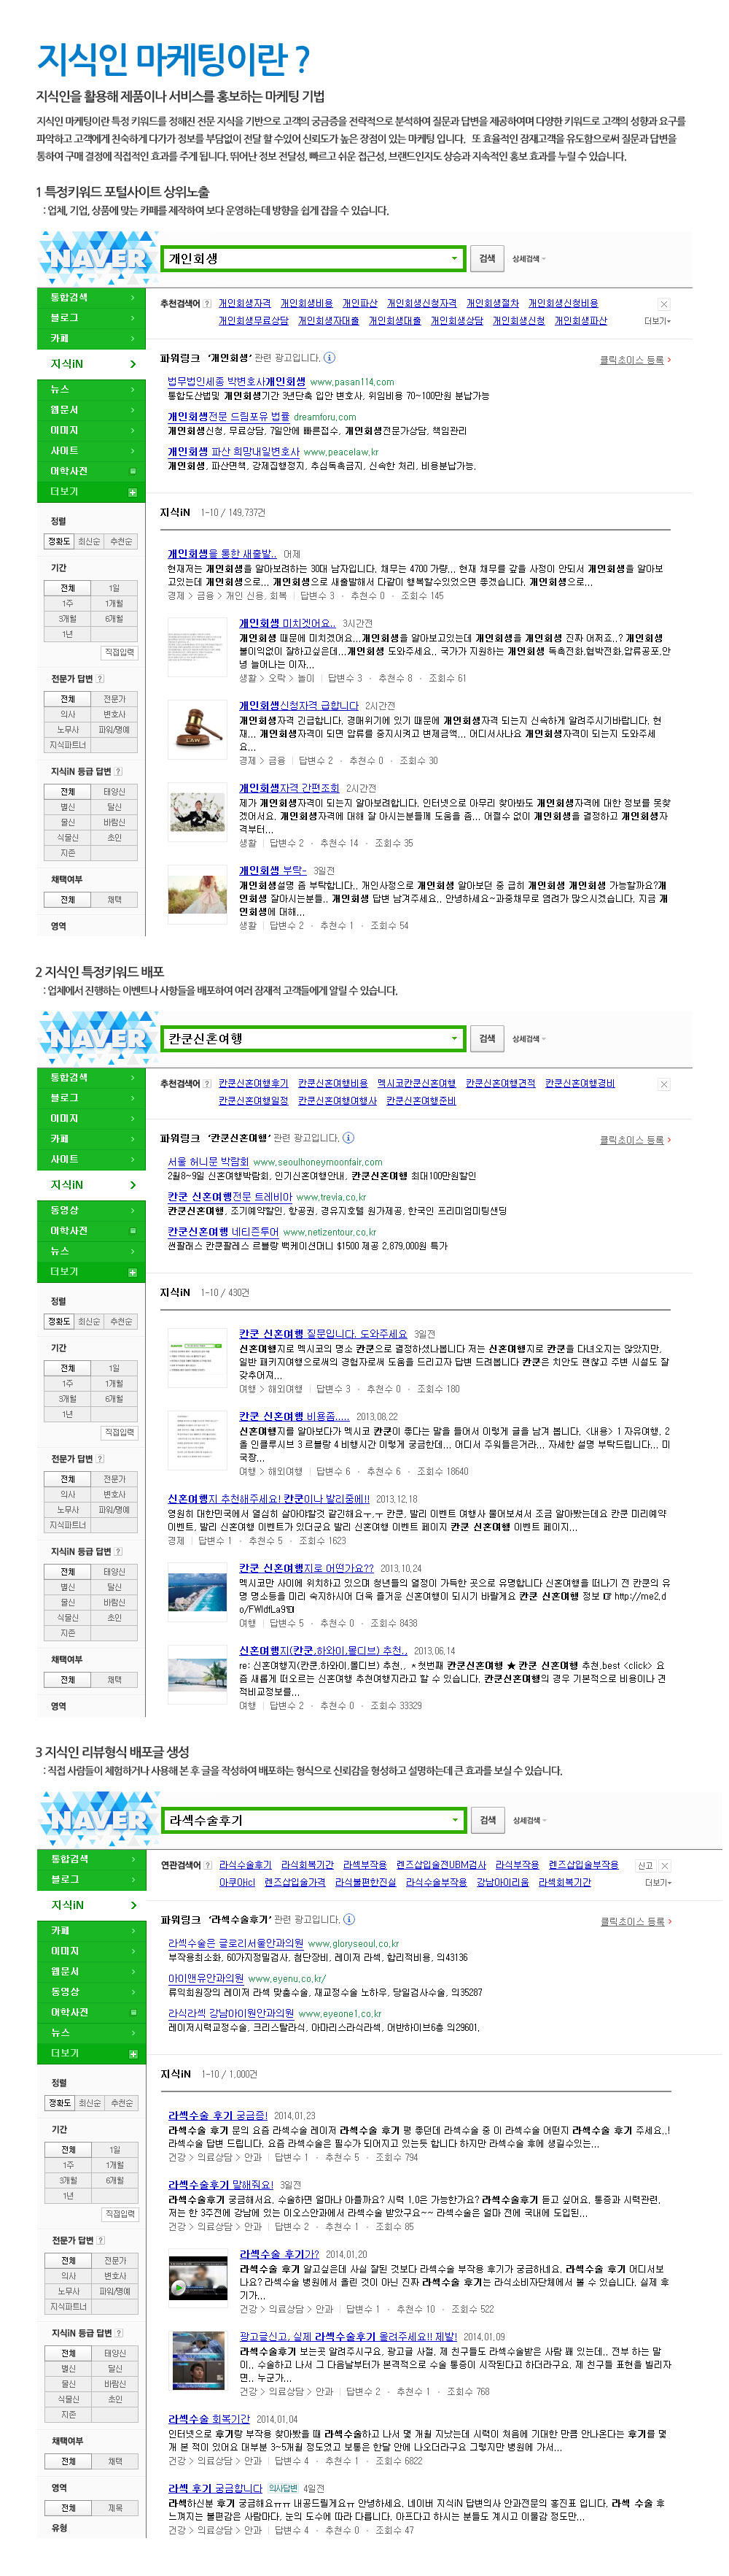
Task: Expand 상세검색 next to 개인회생 search
Action: pos(529,259)
